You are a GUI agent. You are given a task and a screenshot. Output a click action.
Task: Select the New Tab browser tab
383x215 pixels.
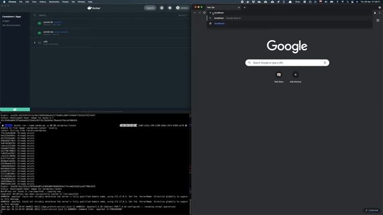click(223, 8)
